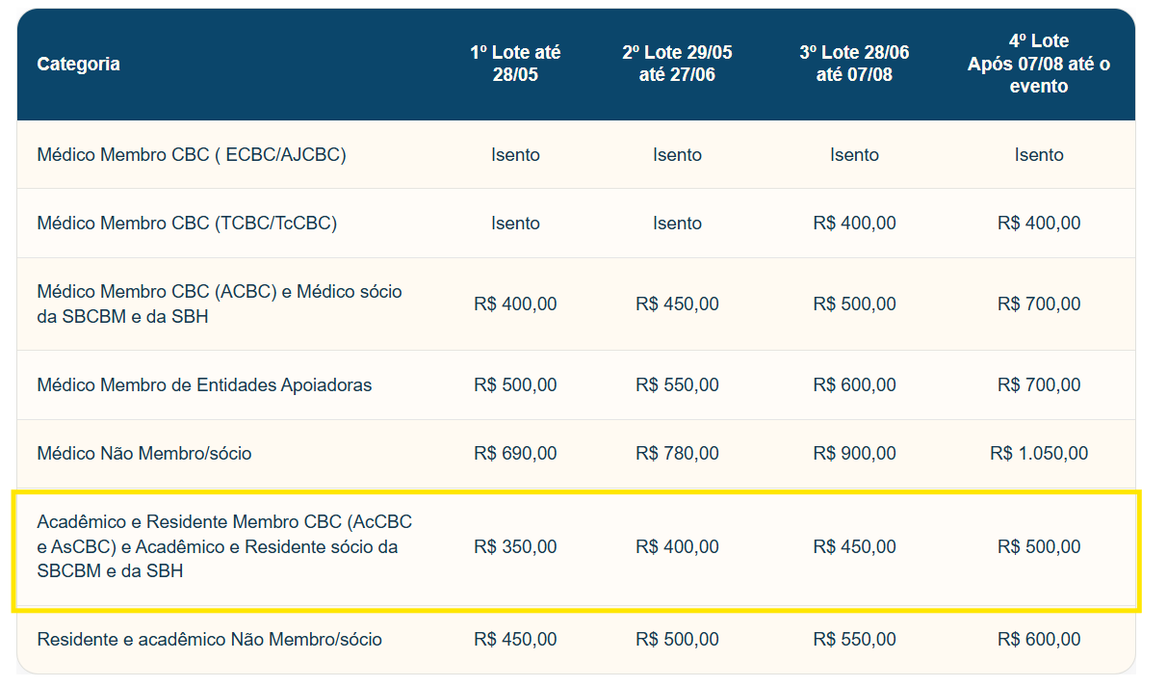Image resolution: width=1167 pixels, height=687 pixels.
Task: Click the Médico Membro CBC (TCBC/TcCBC) row label
Action: [x=187, y=223]
